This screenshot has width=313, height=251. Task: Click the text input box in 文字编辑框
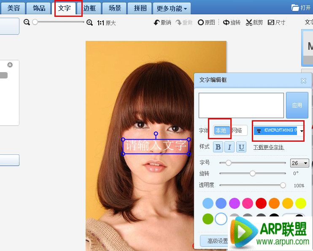pos(241,105)
